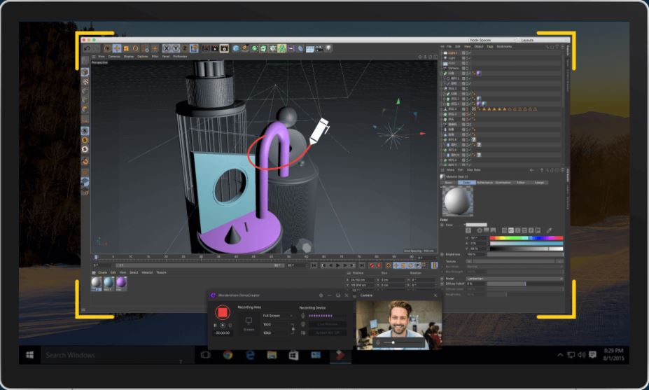The height and width of the screenshot is (390, 649).
Task: Go to end of animation
Action: [x=362, y=265]
